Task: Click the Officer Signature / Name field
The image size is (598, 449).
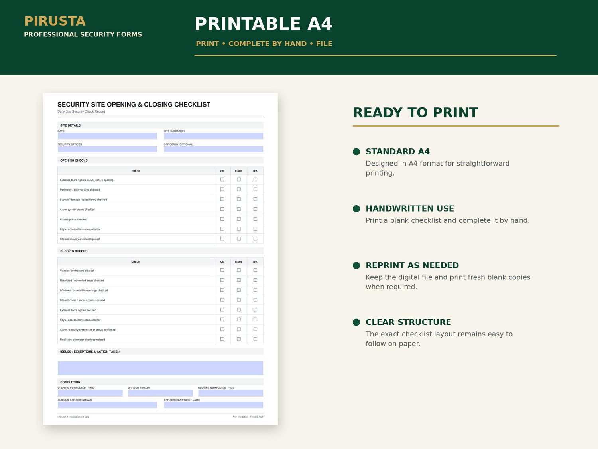Action: pyautogui.click(x=213, y=405)
